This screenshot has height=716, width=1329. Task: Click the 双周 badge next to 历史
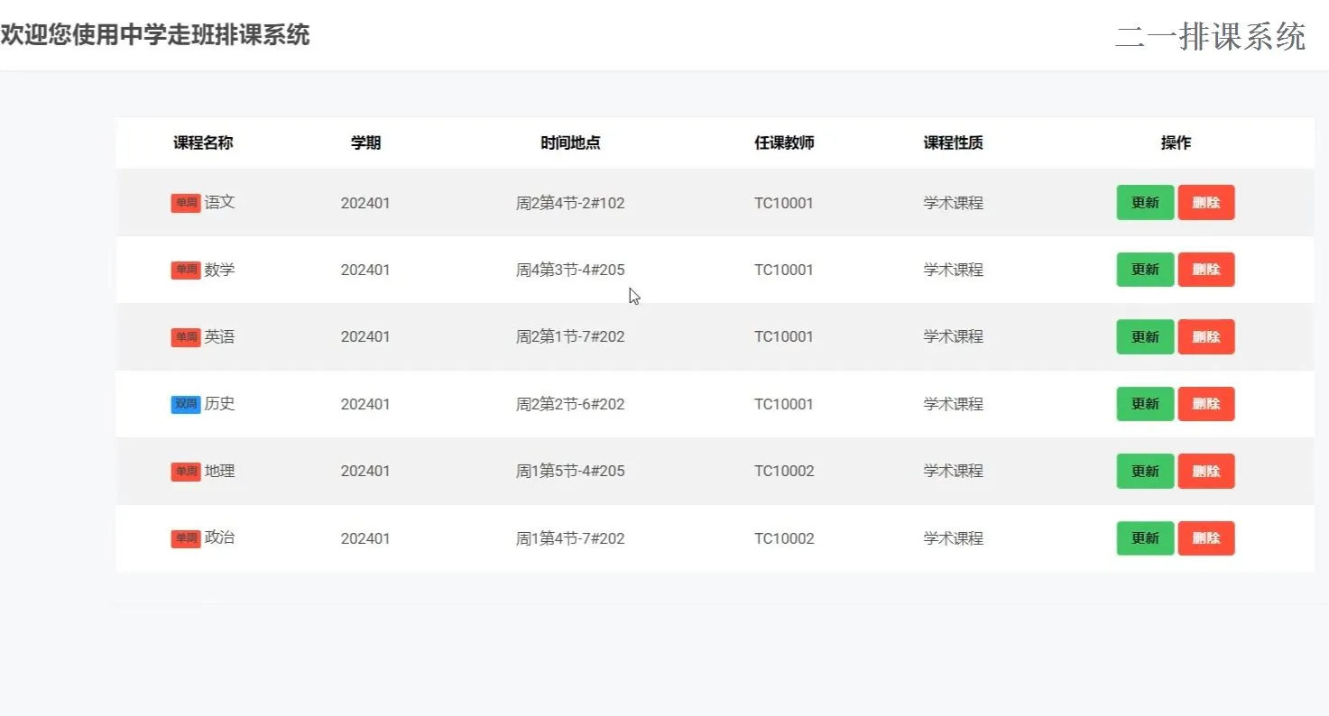[185, 404]
